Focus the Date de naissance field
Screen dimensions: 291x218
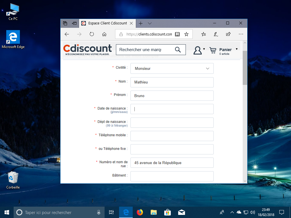172,109
